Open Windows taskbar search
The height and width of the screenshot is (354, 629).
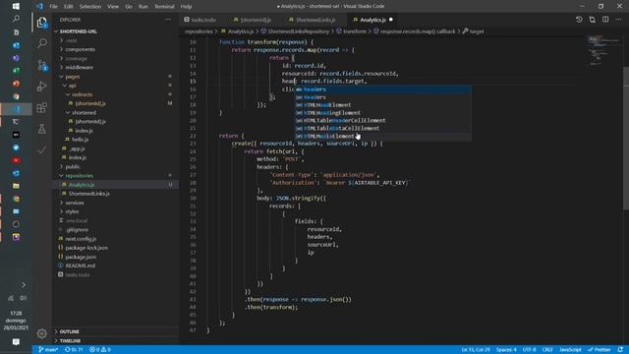click(16, 19)
